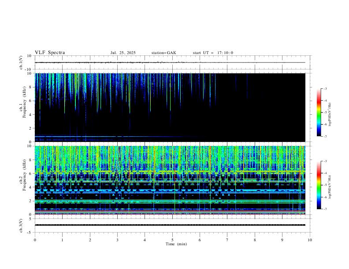Screen dimensions: 349x269
Task: Click the "station=GAK" header text
Action: pos(163,53)
